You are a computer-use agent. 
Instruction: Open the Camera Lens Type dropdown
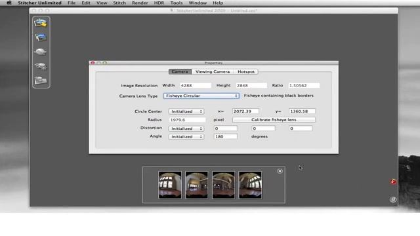coord(201,96)
